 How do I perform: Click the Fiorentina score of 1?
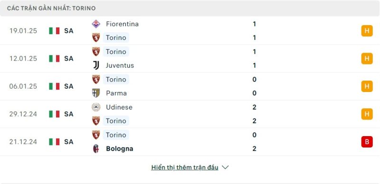[x=254, y=24]
